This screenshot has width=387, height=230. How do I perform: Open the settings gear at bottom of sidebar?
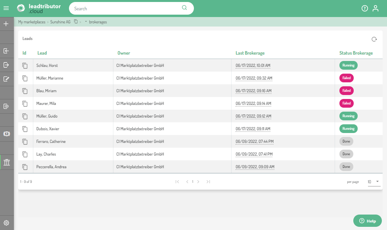coord(6,222)
